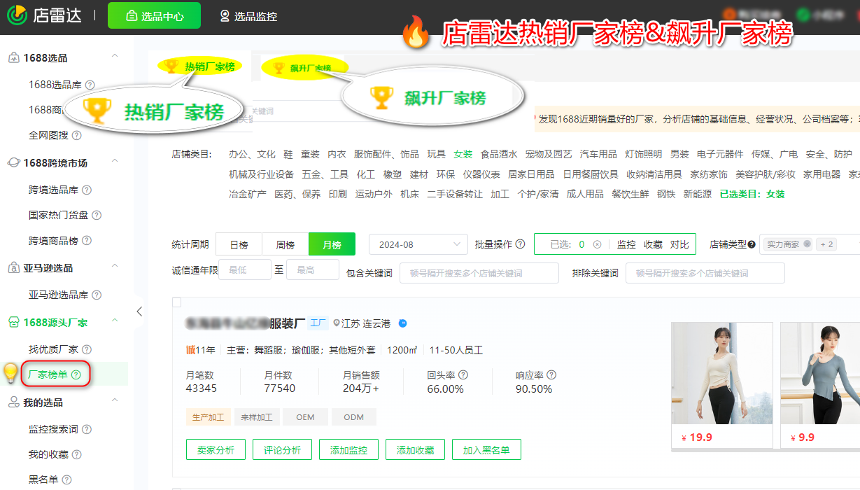This screenshot has height=490, width=860.
Task: Focus the 最低 诚信通年限 field
Action: click(x=244, y=269)
